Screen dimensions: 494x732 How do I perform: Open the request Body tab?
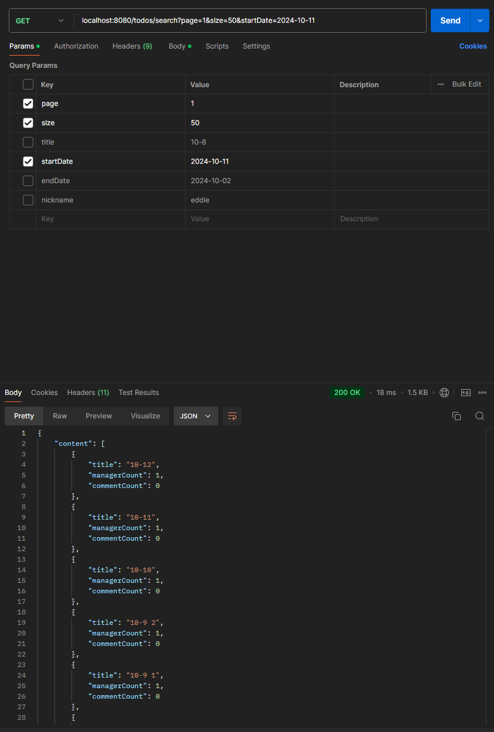click(x=180, y=46)
